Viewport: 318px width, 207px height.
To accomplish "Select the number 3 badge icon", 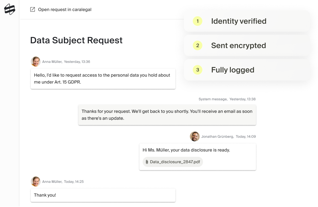I will 198,70.
